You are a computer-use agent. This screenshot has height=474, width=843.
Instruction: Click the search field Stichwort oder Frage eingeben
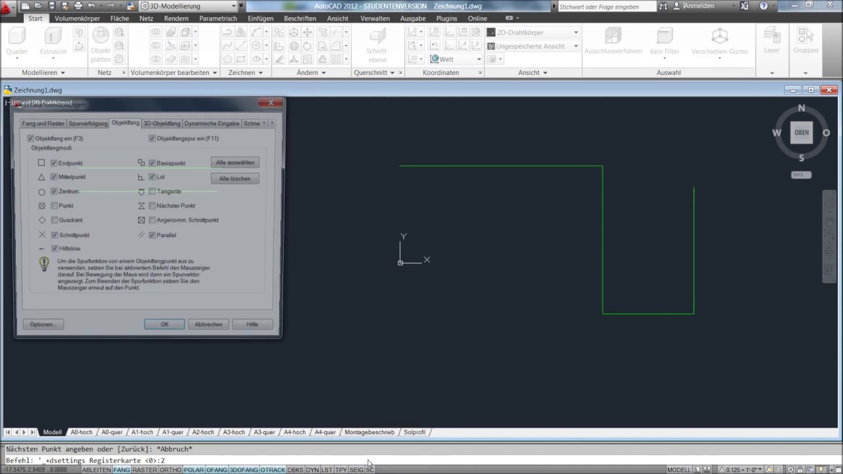click(607, 7)
